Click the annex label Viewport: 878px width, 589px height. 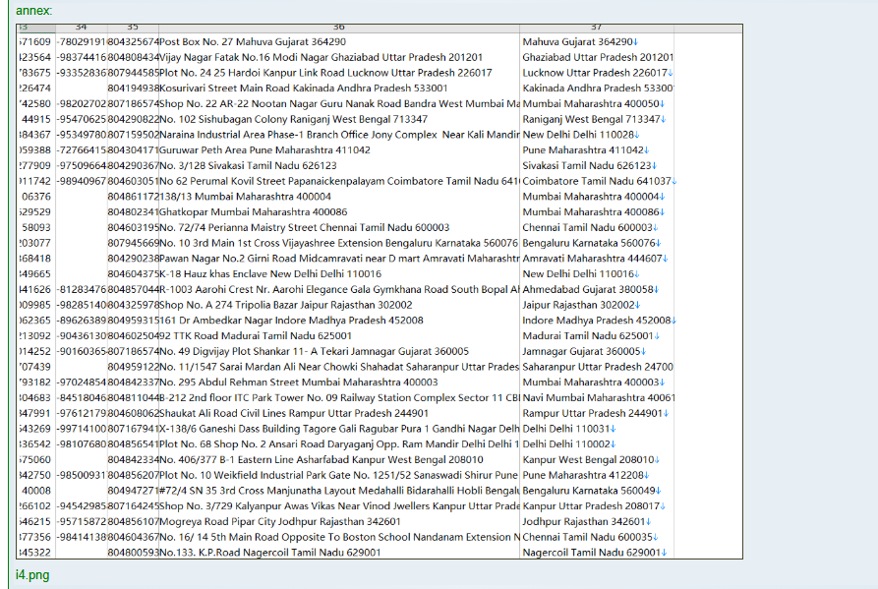pos(34,10)
